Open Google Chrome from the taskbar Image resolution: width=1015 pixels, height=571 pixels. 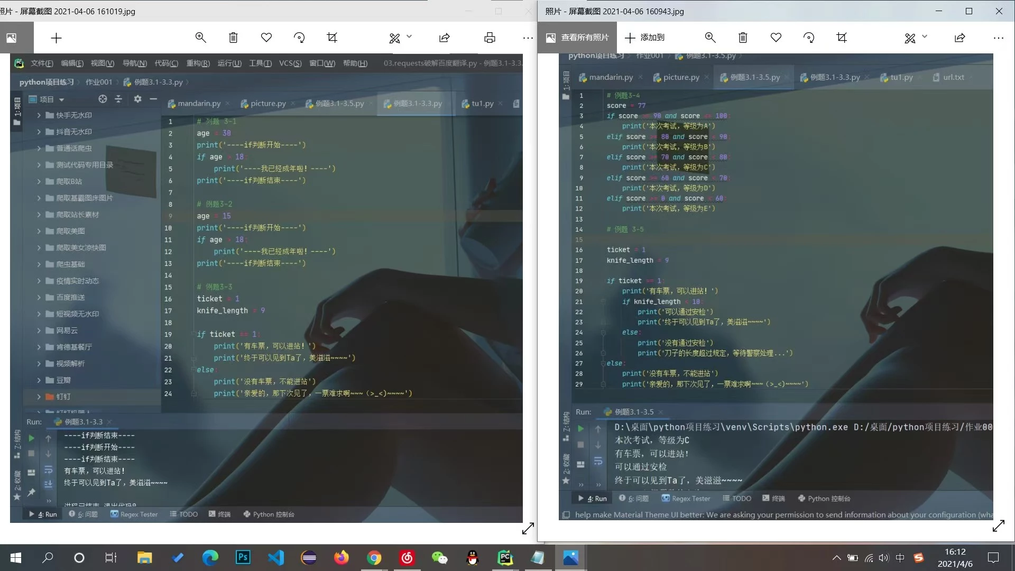tap(374, 557)
